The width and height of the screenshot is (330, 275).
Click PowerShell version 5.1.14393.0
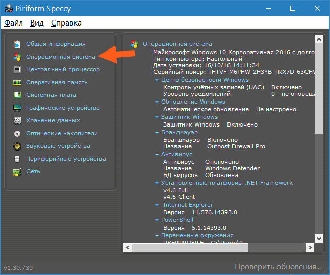[209, 228]
